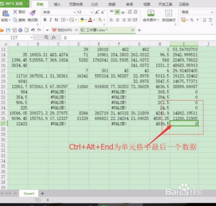This screenshot has width=216, height=206.
Task: Pick the yellow fill color bucket
Action: click(x=82, y=20)
